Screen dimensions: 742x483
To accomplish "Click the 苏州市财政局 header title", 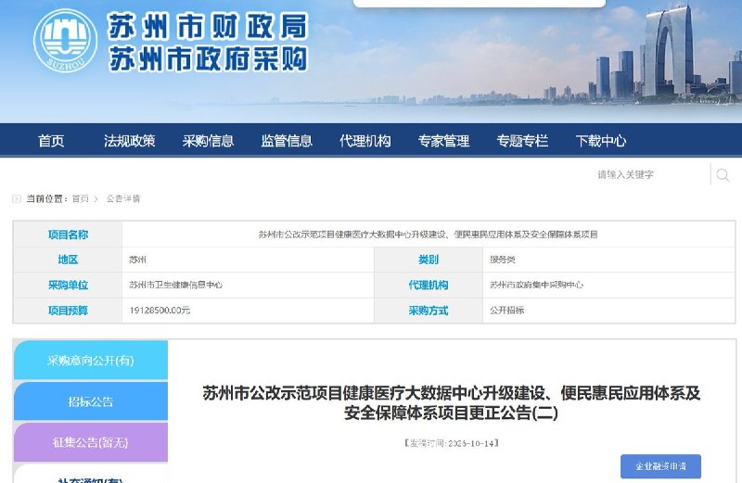I will click(x=208, y=27).
